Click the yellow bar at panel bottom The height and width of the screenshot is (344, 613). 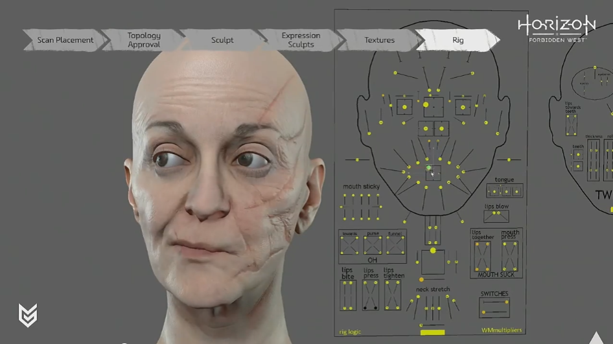(432, 333)
